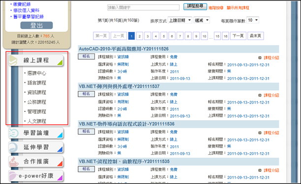Go to page 10
The height and width of the screenshot is (184, 301).
(204, 36)
